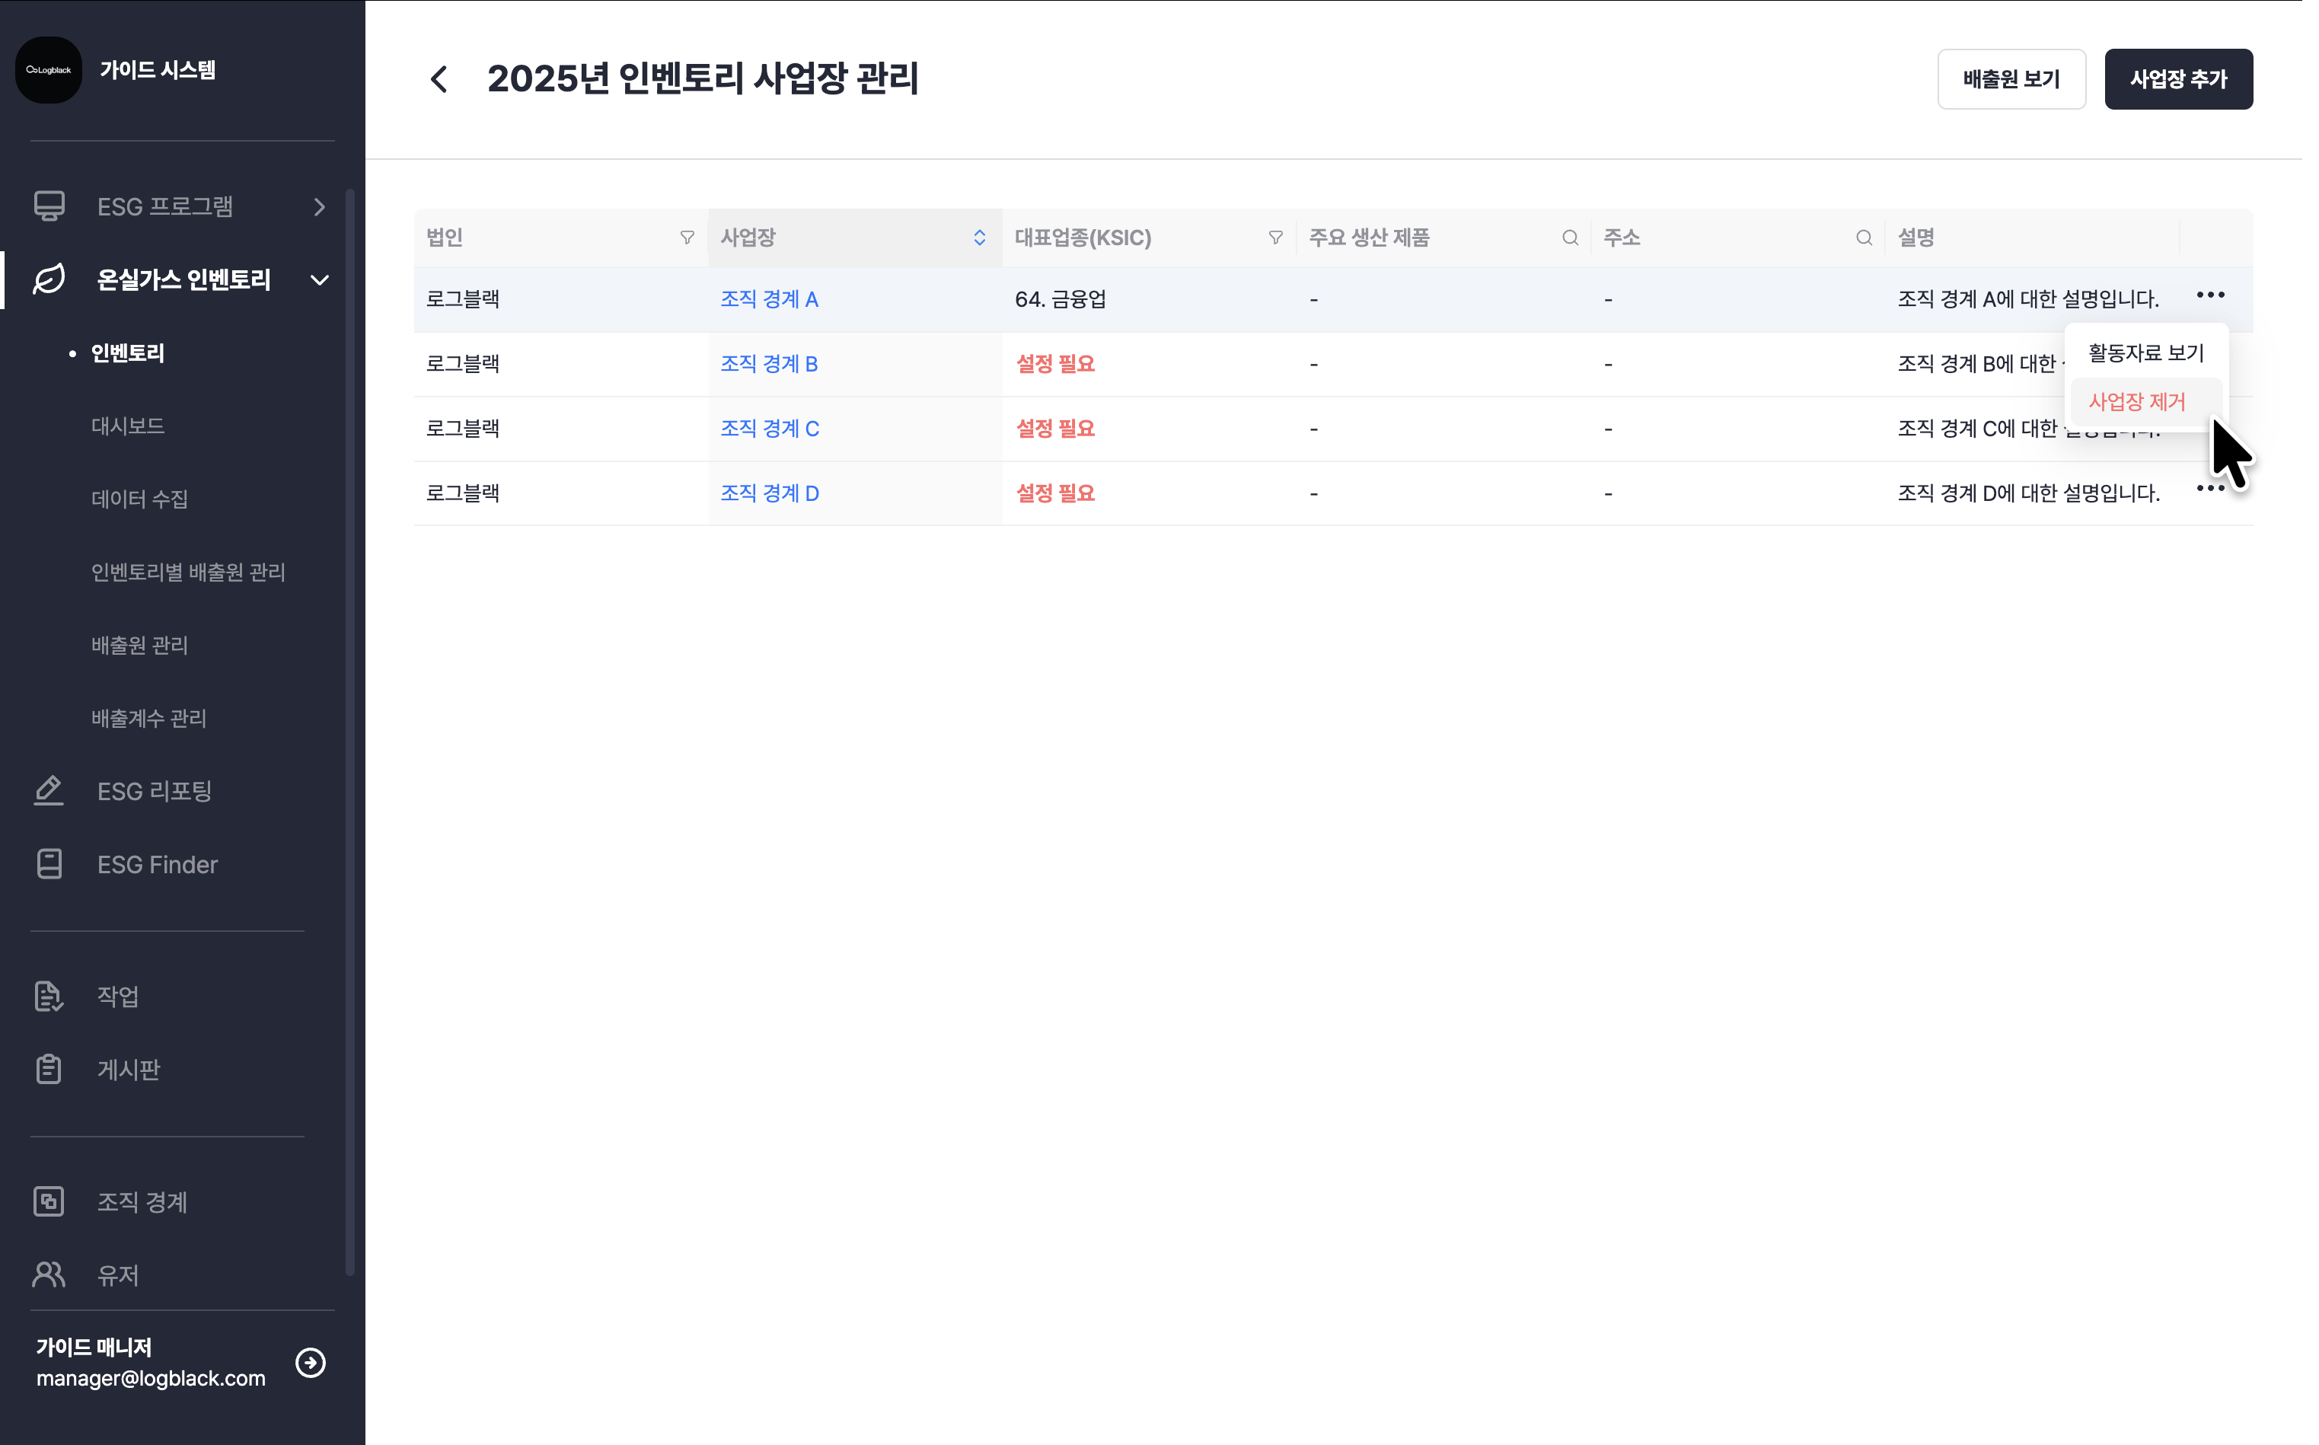This screenshot has height=1445, width=2319.
Task: Click 설정 필요 in the 조직 경계 B row
Action: (1055, 364)
